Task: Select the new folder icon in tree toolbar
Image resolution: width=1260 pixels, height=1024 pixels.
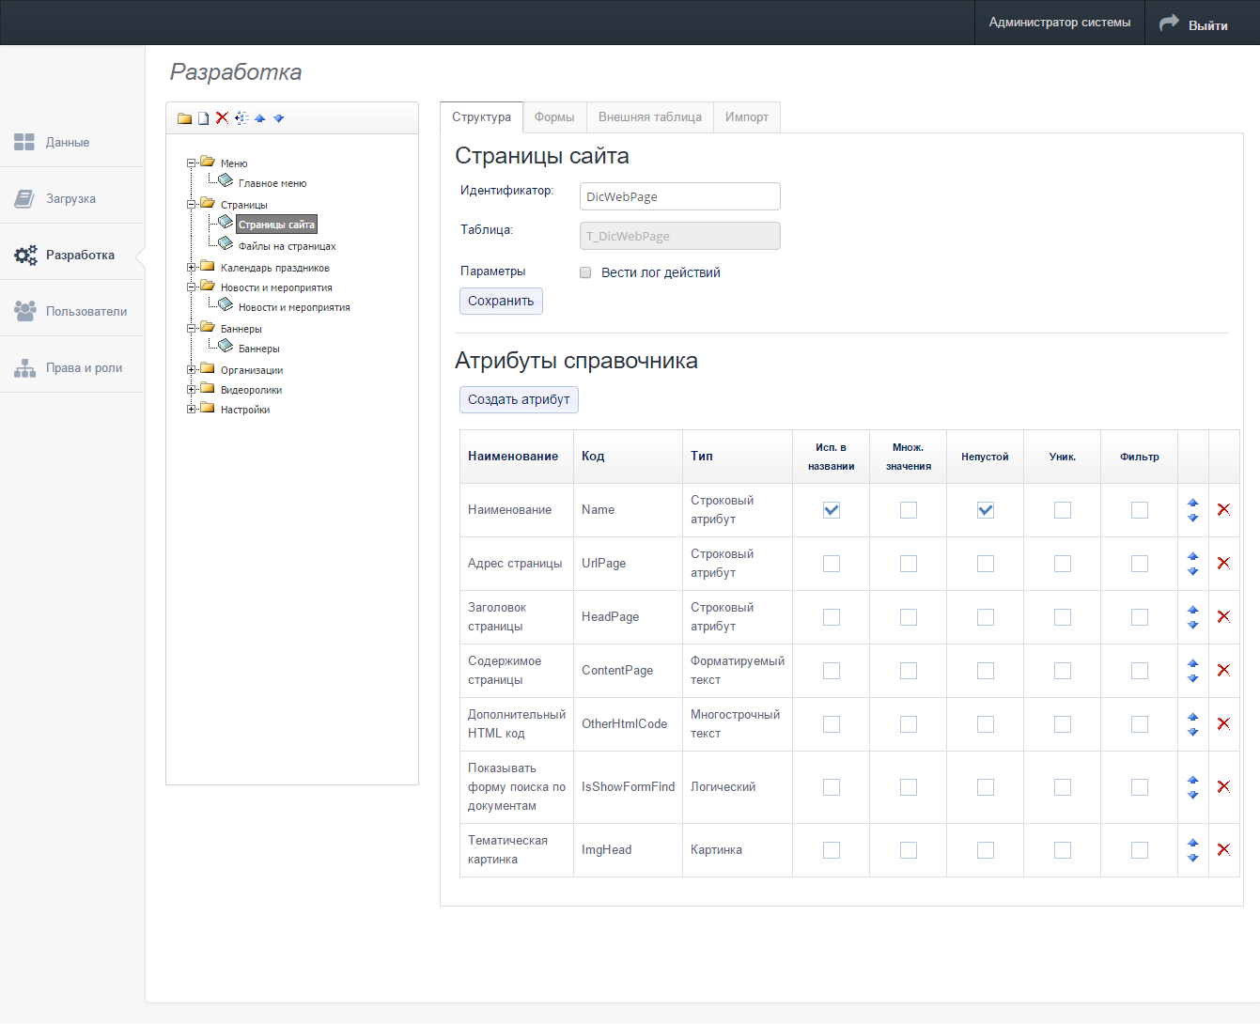Action: (x=185, y=118)
